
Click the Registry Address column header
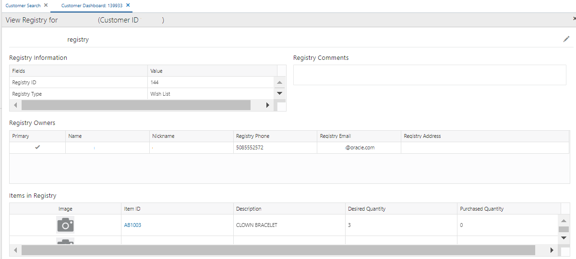click(485, 136)
